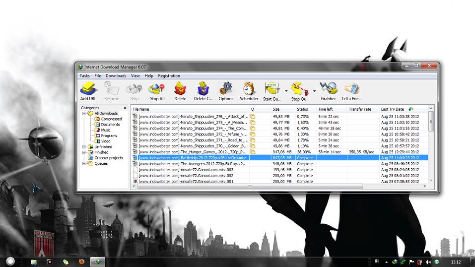This screenshot has height=267, width=475.
Task: Click the volume speaker tray icon
Action: [428, 262]
